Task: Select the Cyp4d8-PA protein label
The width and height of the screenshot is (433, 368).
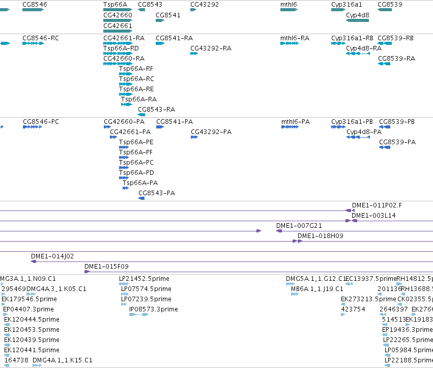Action: coord(364,132)
